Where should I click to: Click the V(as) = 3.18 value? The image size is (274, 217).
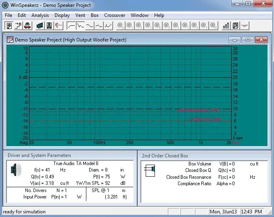[42, 183]
